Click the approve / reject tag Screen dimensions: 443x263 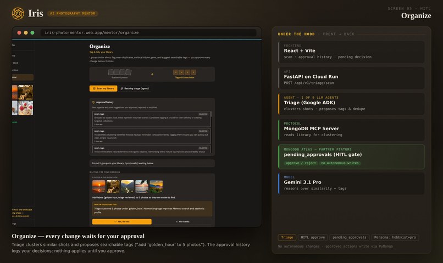point(301,163)
